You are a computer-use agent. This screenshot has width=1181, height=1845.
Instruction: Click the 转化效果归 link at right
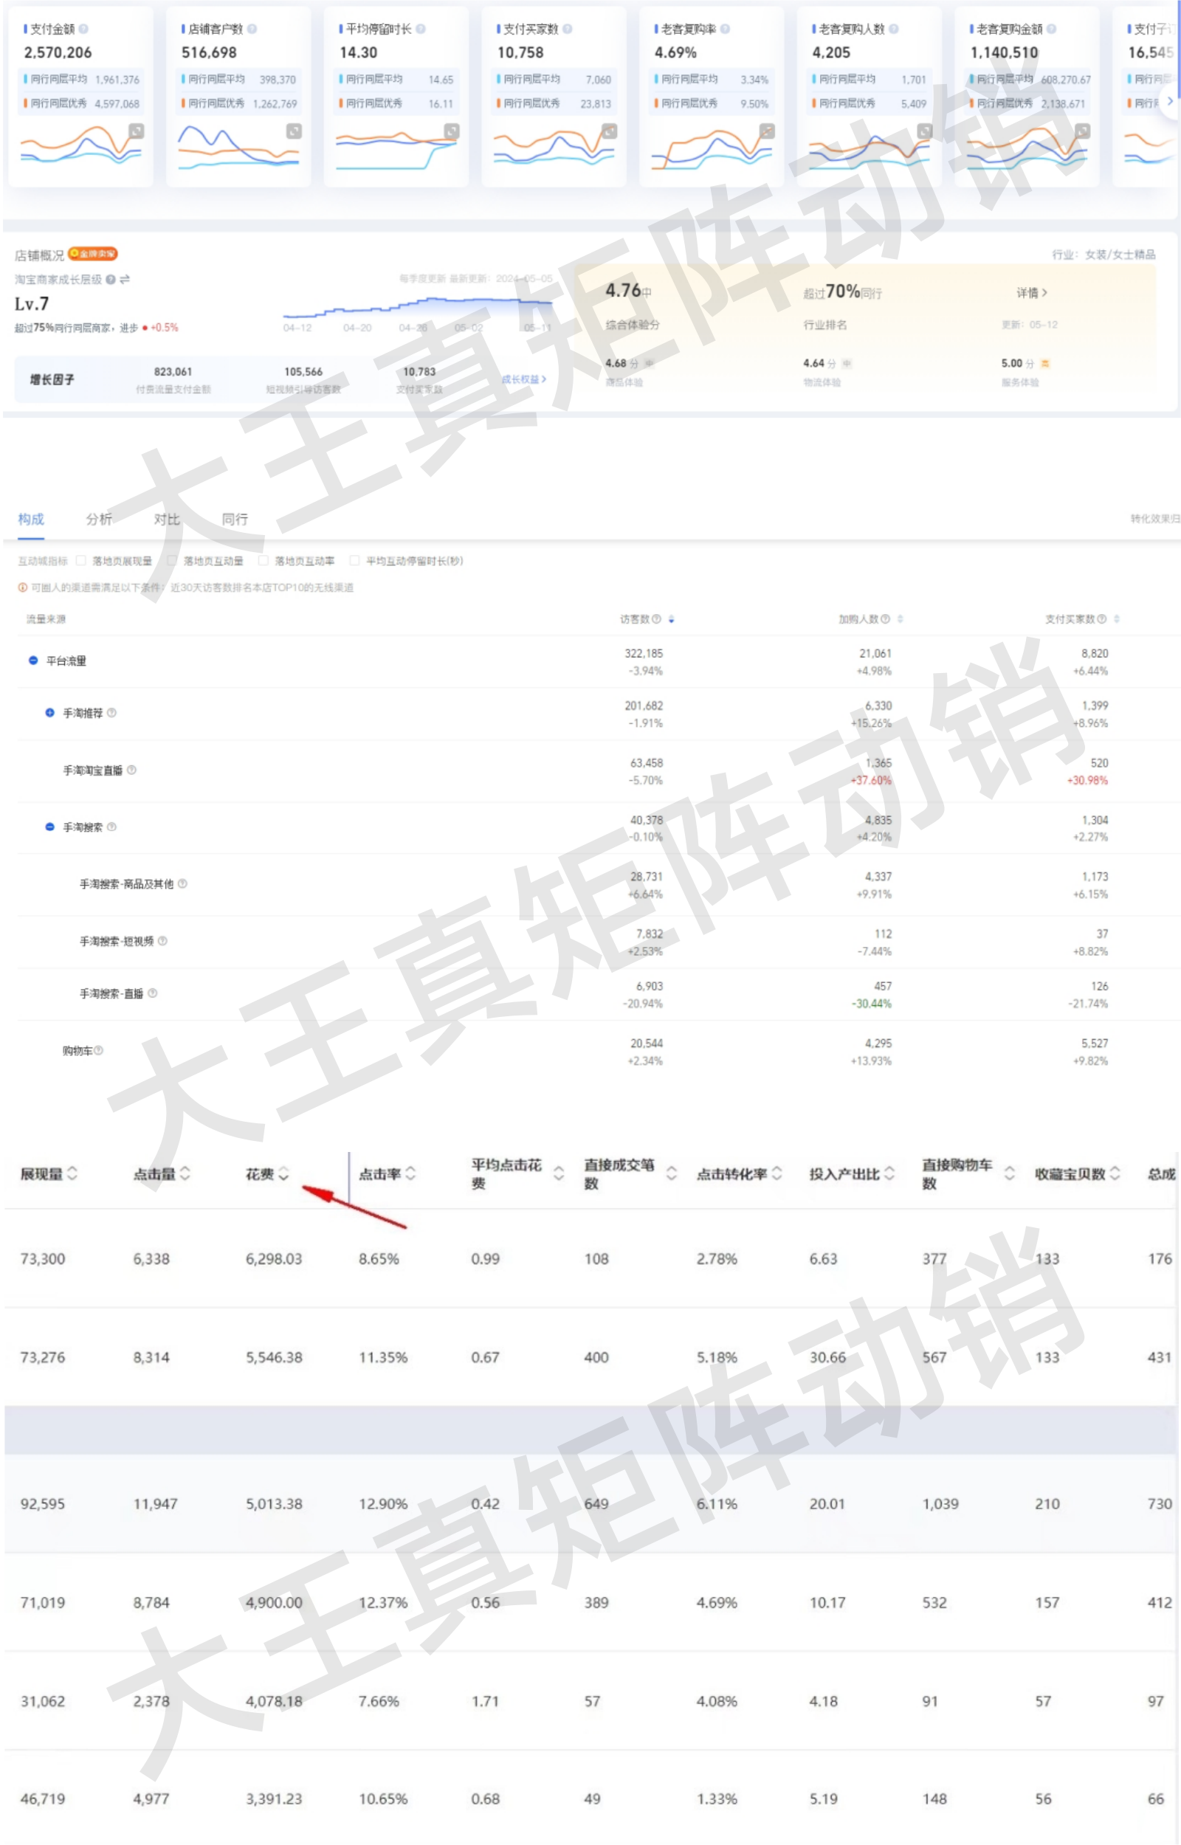click(x=1155, y=519)
